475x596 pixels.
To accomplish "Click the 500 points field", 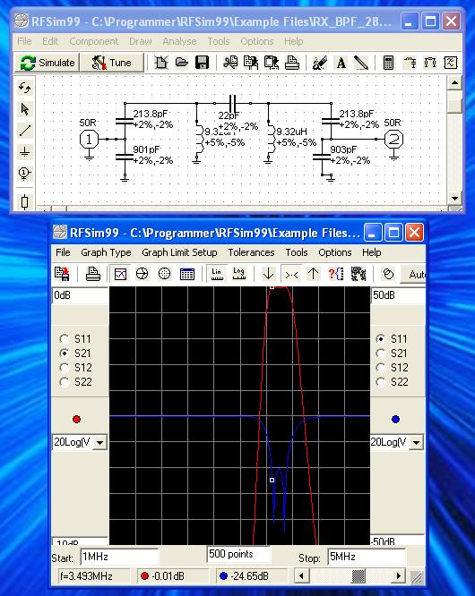I will (238, 554).
